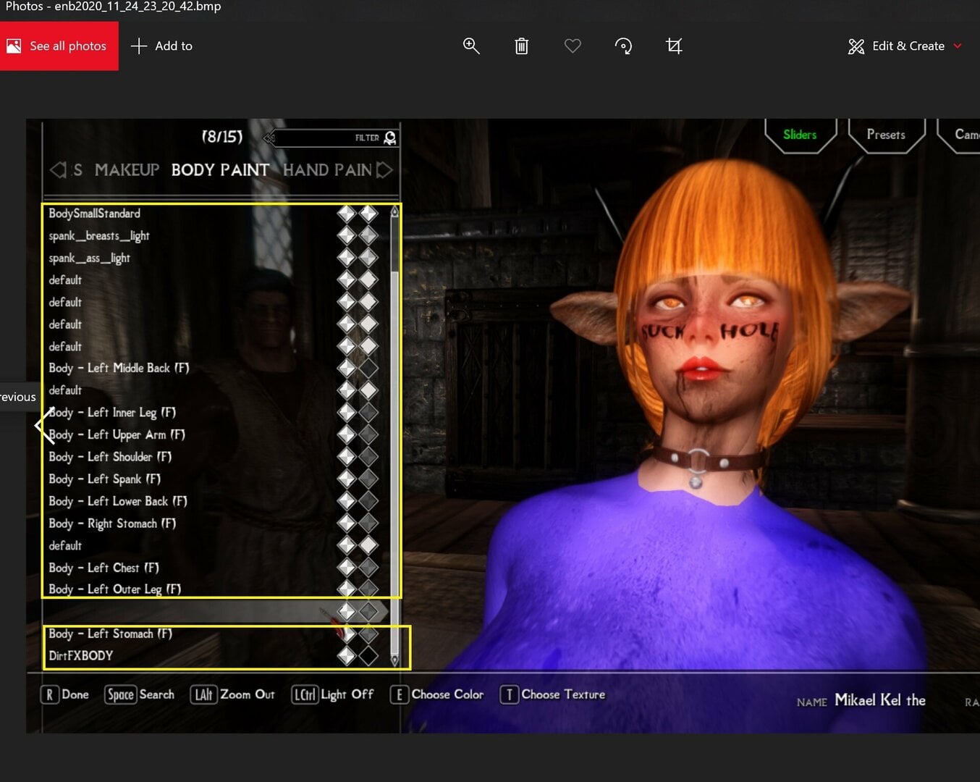This screenshot has height=782, width=980.
Task: Select Body - Left Inner Leg (F) row
Action: tap(217, 413)
